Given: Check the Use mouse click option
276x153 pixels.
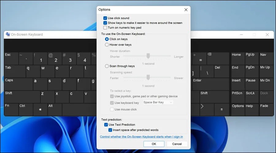Looking at the screenshot, I should pyautogui.click(x=112, y=109).
